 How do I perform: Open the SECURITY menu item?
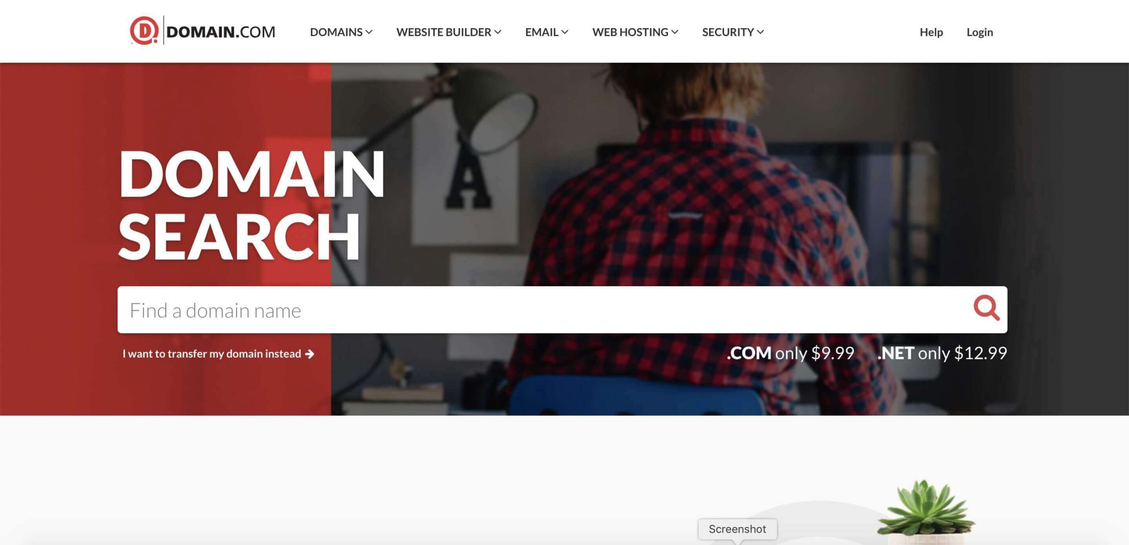tap(733, 32)
